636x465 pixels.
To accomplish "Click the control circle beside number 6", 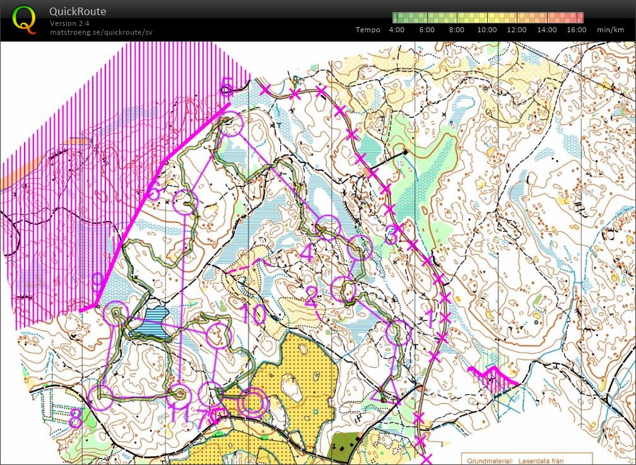I will pos(185,202).
